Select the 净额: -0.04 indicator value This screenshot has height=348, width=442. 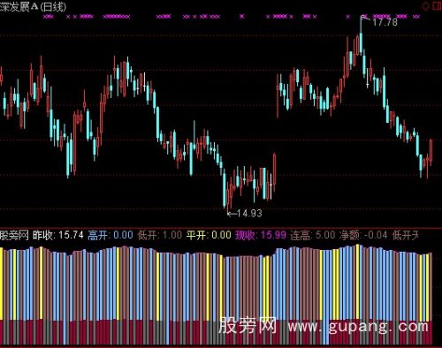pos(363,235)
